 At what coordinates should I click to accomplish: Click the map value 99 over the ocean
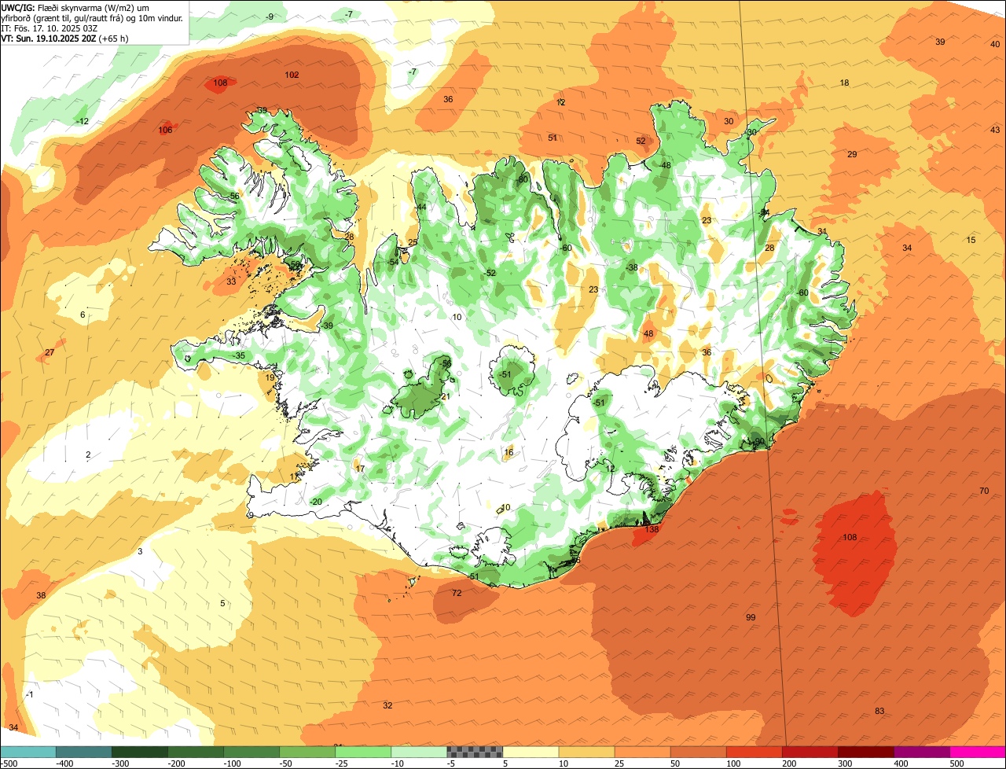click(x=751, y=617)
